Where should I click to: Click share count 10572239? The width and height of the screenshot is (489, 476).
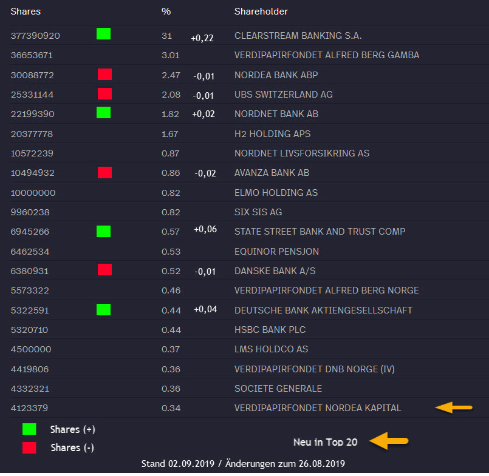tap(32, 153)
